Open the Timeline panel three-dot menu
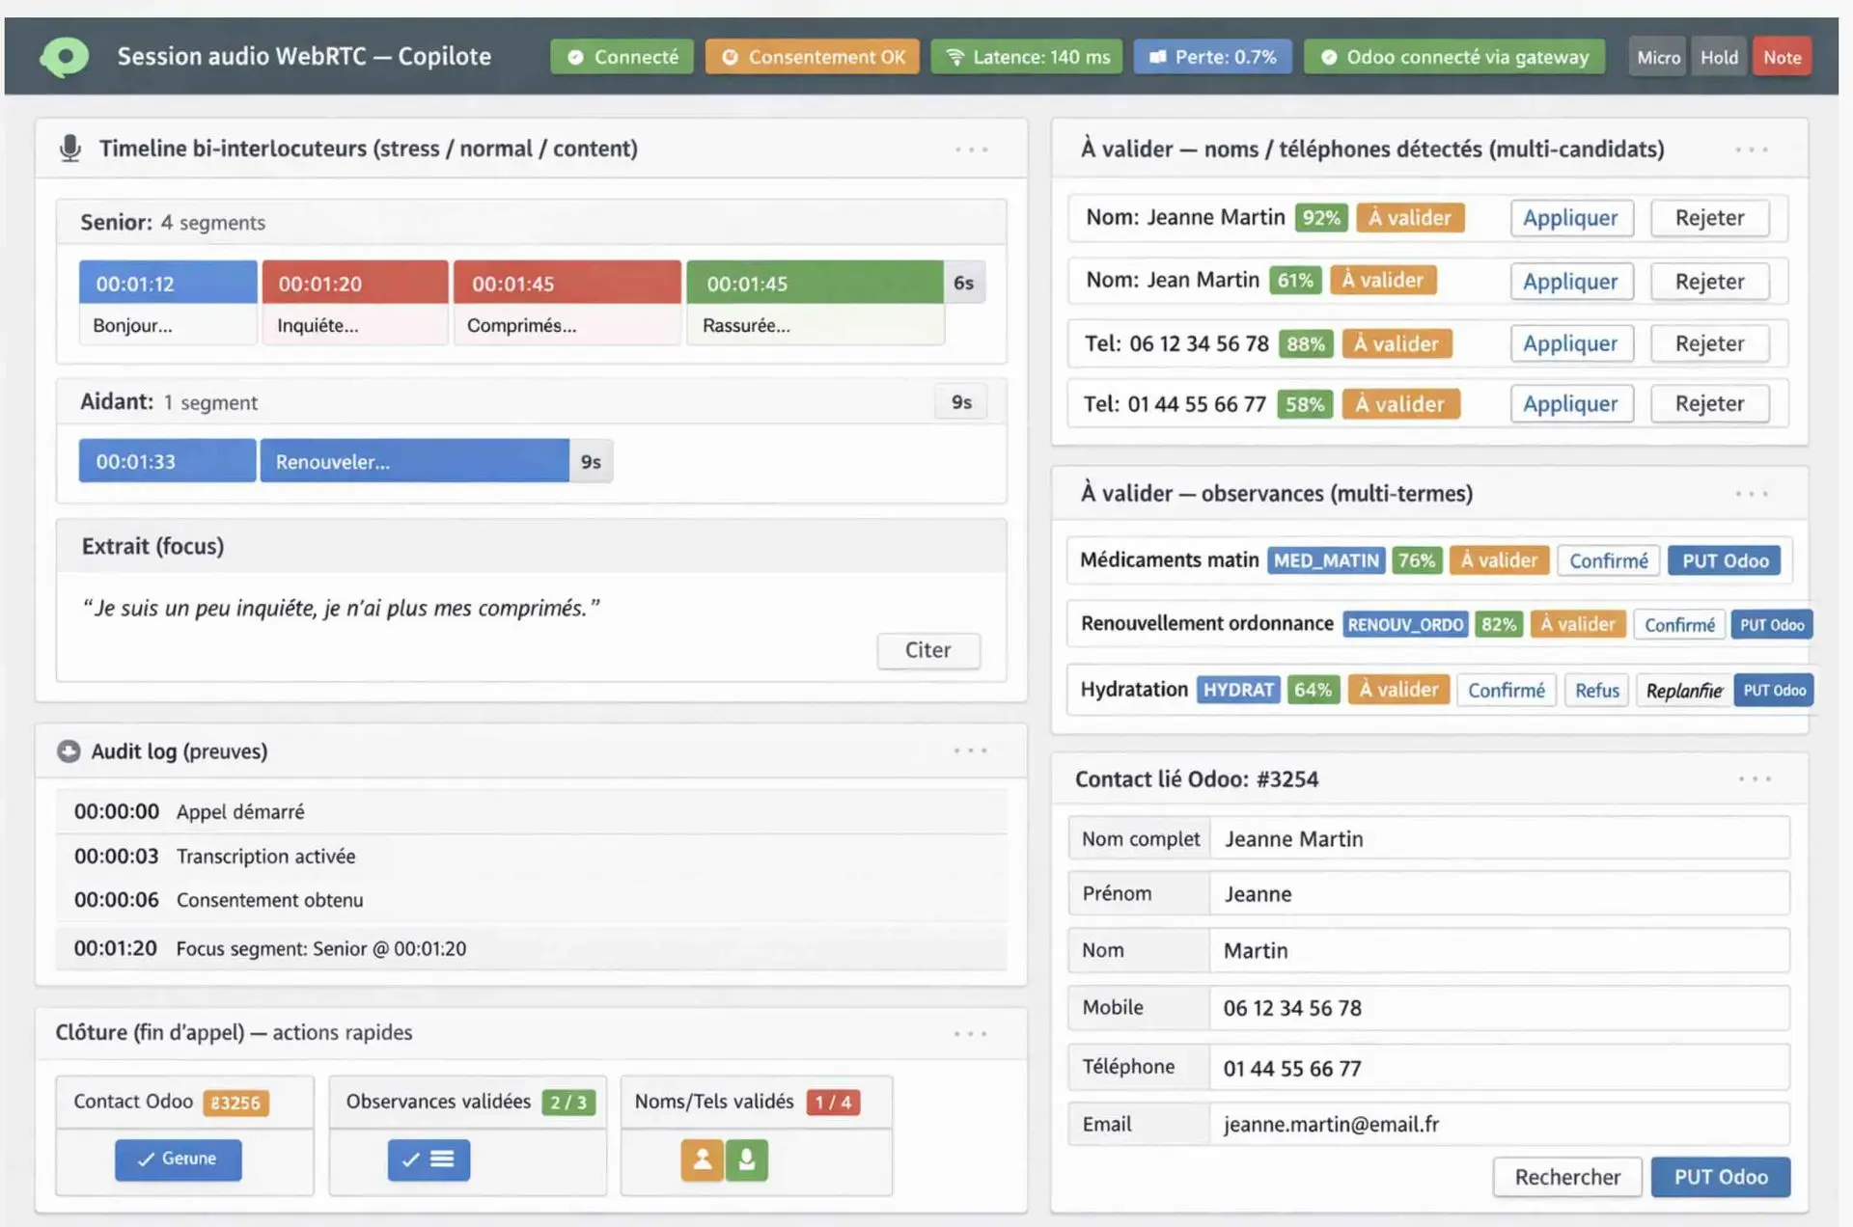The height and width of the screenshot is (1227, 1853). click(971, 150)
